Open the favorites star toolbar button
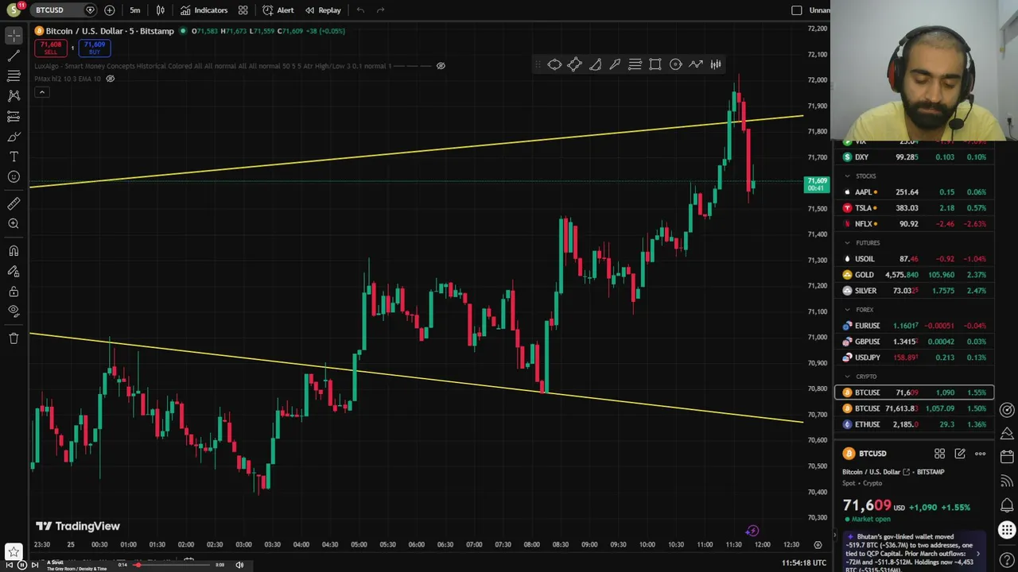 coord(14,550)
